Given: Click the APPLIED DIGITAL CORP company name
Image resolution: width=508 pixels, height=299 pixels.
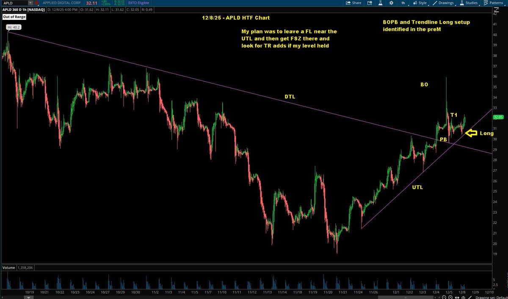Looking at the screenshot, I should point(62,3).
